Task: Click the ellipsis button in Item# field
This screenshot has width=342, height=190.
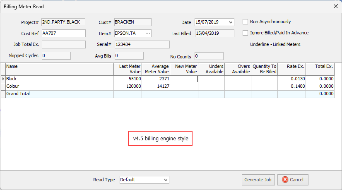Action: (x=147, y=34)
